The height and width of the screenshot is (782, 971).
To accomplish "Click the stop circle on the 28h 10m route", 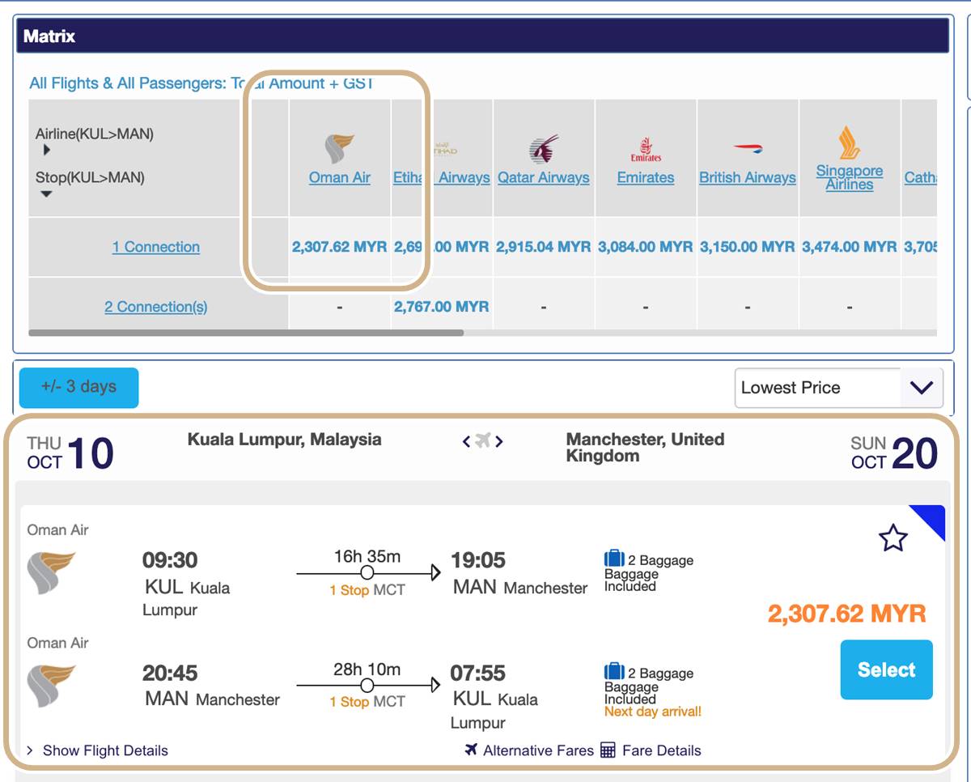I will click(367, 686).
